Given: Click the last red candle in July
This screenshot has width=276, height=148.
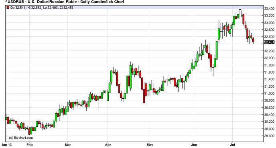Looking at the screenshot, I should pos(253,40).
